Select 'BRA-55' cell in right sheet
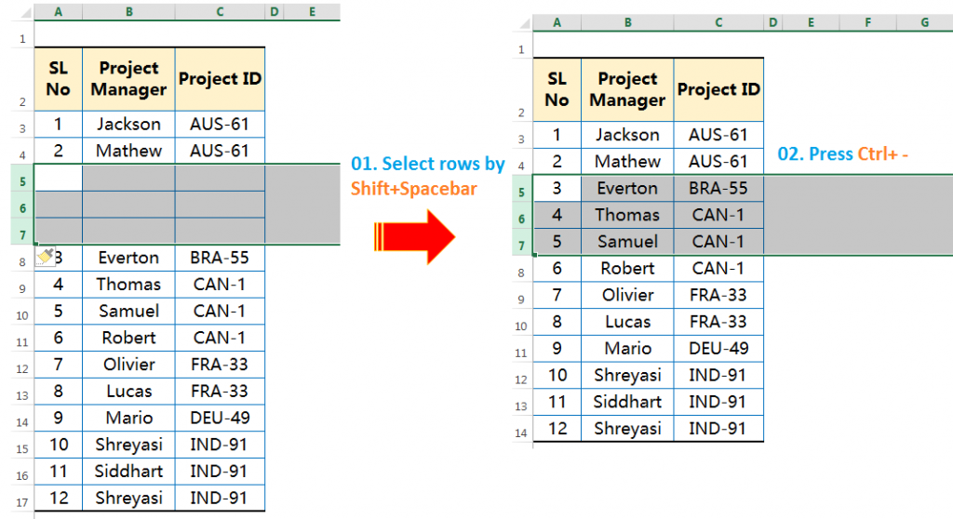Screen dimensions: 953x519 (x=718, y=189)
